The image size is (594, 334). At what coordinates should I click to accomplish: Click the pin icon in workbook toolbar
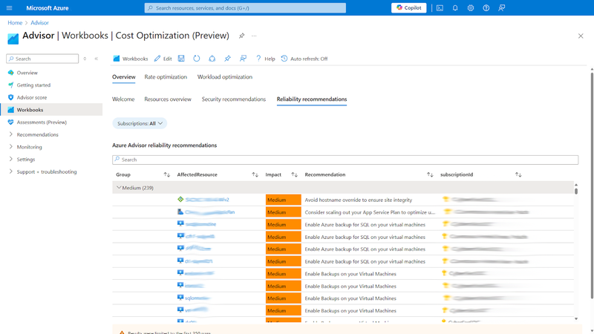click(227, 59)
